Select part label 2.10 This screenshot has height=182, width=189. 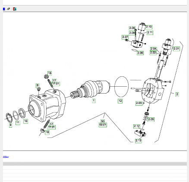(x=149, y=27)
